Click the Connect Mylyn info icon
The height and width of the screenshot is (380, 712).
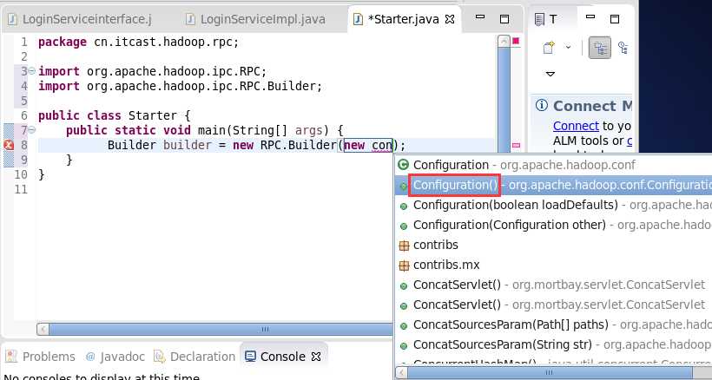pyautogui.click(x=541, y=105)
